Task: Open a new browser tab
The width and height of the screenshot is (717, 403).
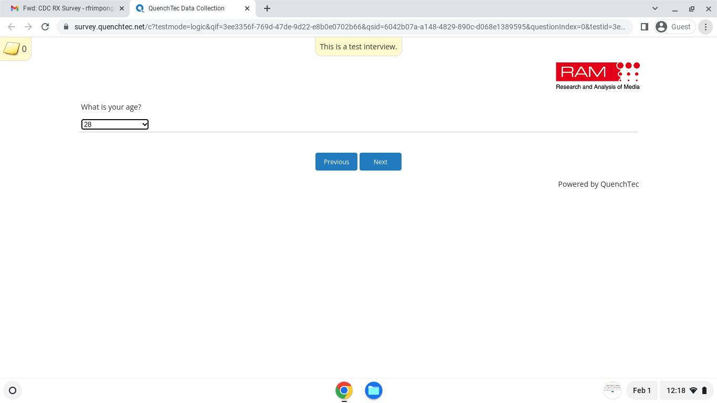Action: (x=267, y=8)
